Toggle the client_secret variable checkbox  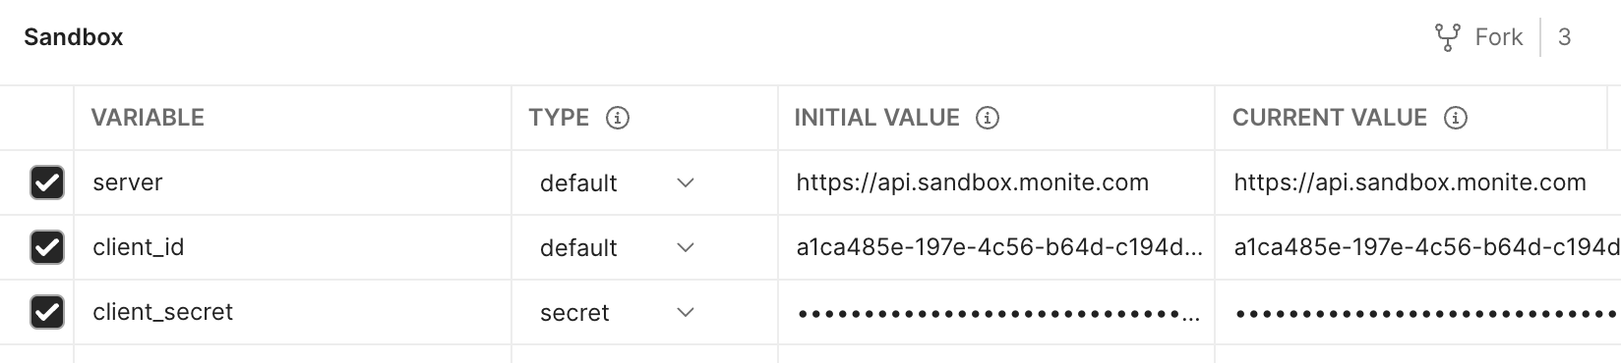(x=47, y=312)
